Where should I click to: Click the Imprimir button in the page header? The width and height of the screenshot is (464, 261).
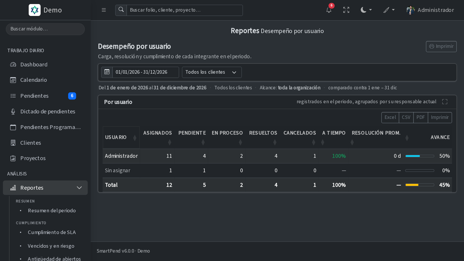441,46
